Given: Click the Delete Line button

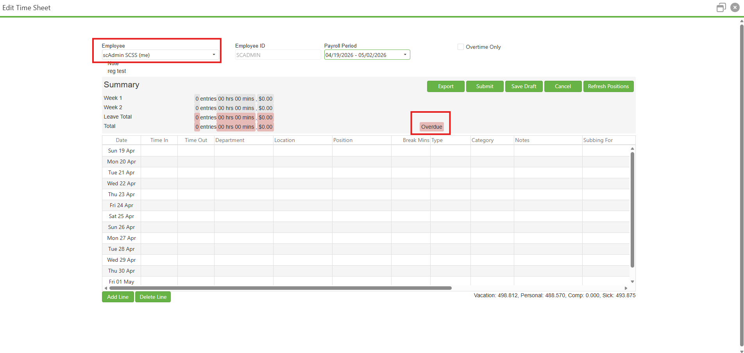Looking at the screenshot, I should coord(153,297).
